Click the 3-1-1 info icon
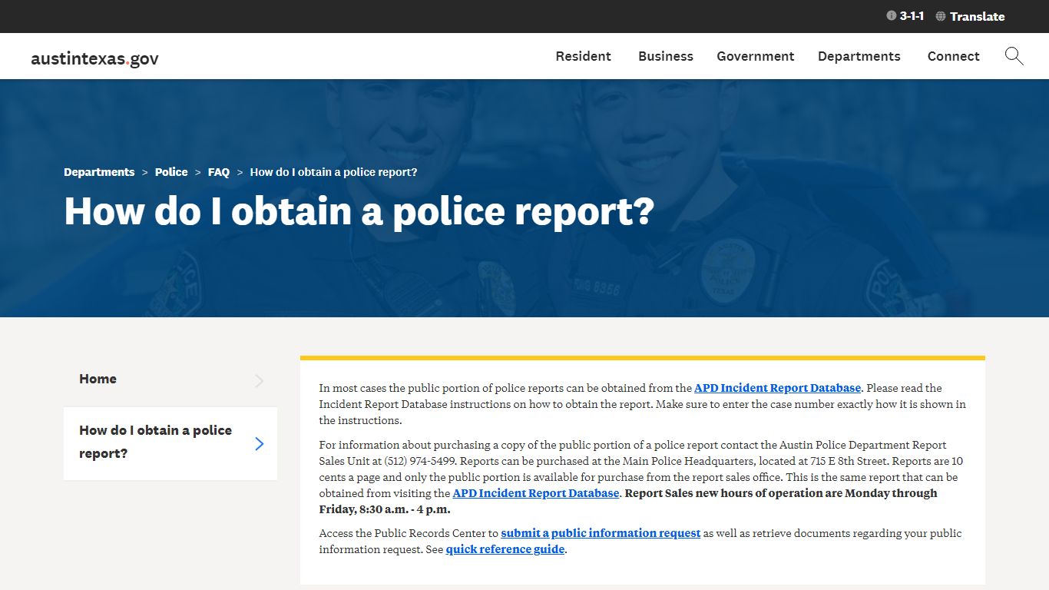The width and height of the screenshot is (1049, 590). coord(891,15)
